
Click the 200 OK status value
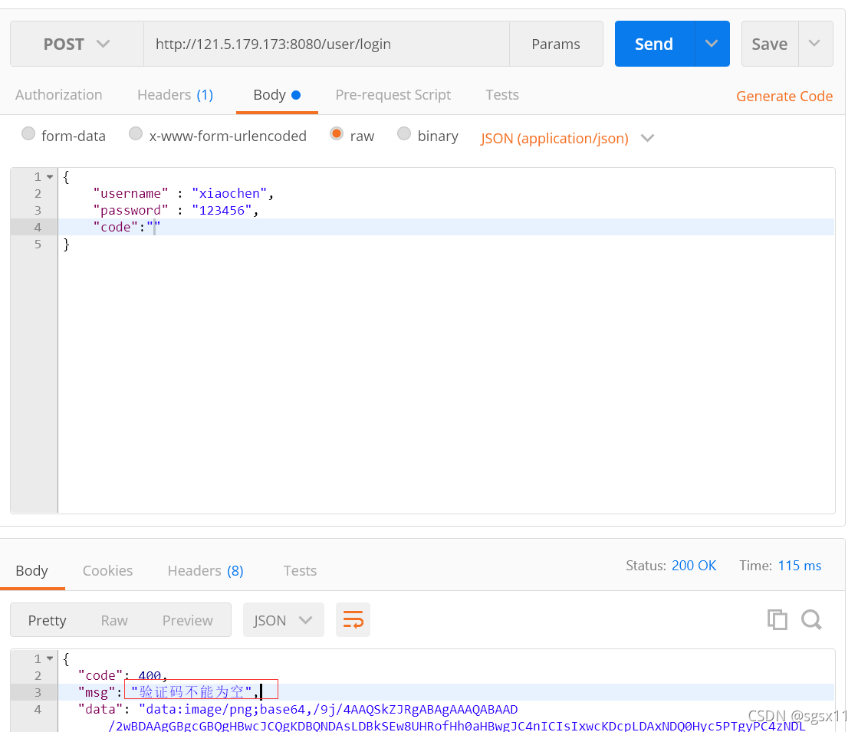[x=694, y=566]
